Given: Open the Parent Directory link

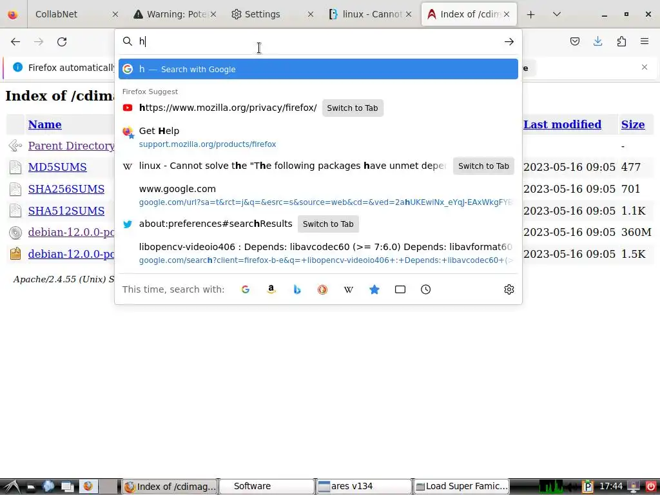Looking at the screenshot, I should pyautogui.click(x=71, y=146).
